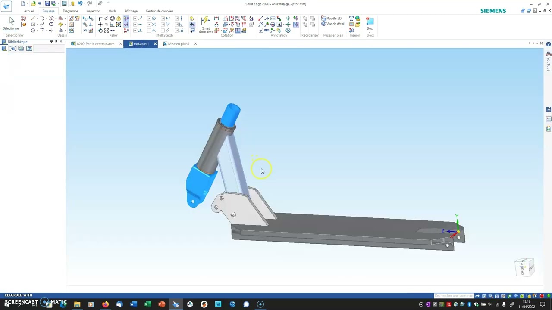Click the Undo arrow in quick access toolbar

tap(80, 3)
